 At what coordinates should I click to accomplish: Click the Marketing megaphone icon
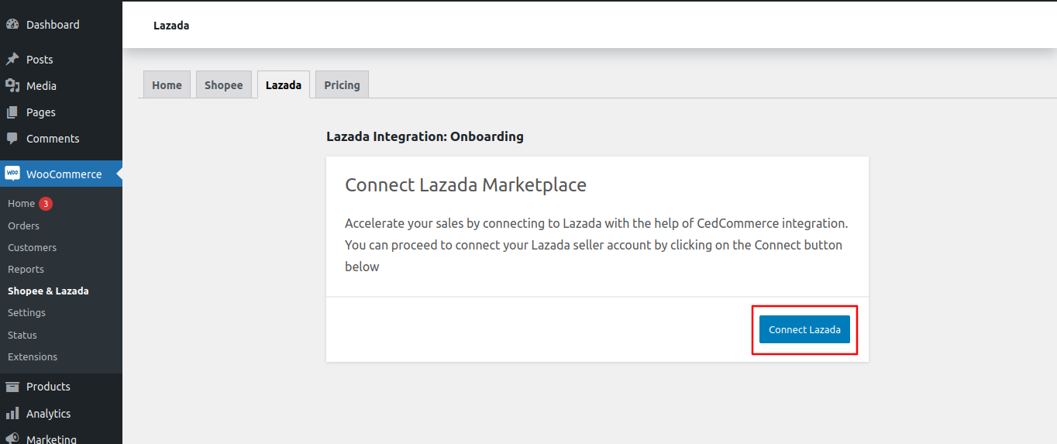12,439
